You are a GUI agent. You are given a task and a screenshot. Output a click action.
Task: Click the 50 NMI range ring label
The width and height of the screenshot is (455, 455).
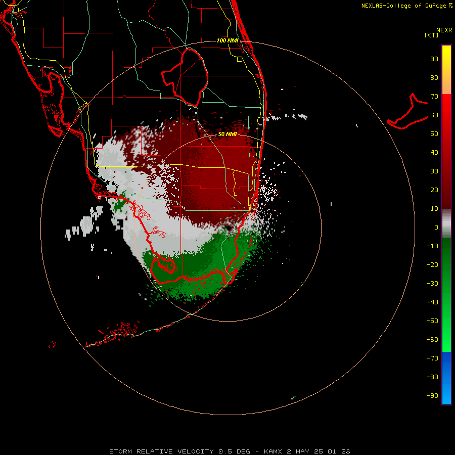pyautogui.click(x=227, y=134)
